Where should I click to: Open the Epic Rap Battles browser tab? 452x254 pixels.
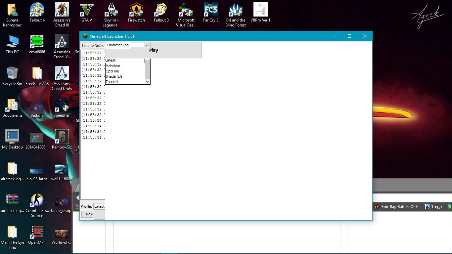coord(397,207)
